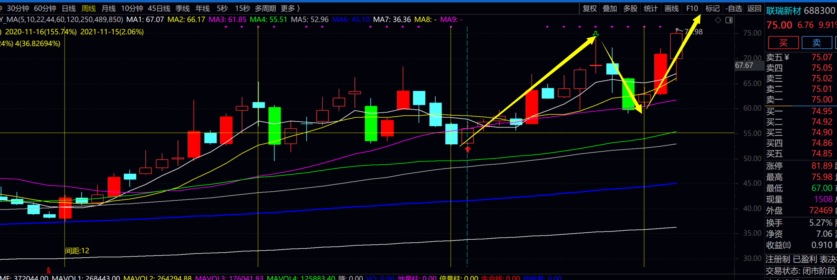Image resolution: width=837 pixels, height=280 pixels.
Task: Click the 间距:12 interval label
Action: [77, 251]
